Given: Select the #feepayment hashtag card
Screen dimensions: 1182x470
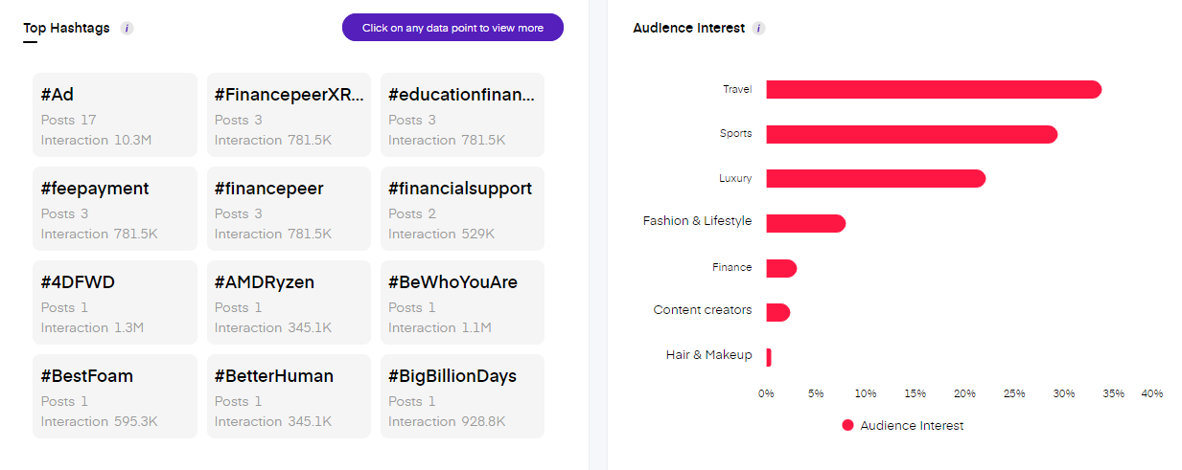Looking at the screenshot, I should tap(115, 209).
